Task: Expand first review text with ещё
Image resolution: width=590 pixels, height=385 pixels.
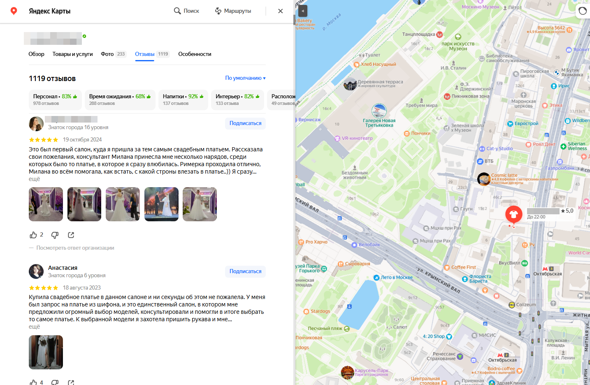Action: pos(34,179)
